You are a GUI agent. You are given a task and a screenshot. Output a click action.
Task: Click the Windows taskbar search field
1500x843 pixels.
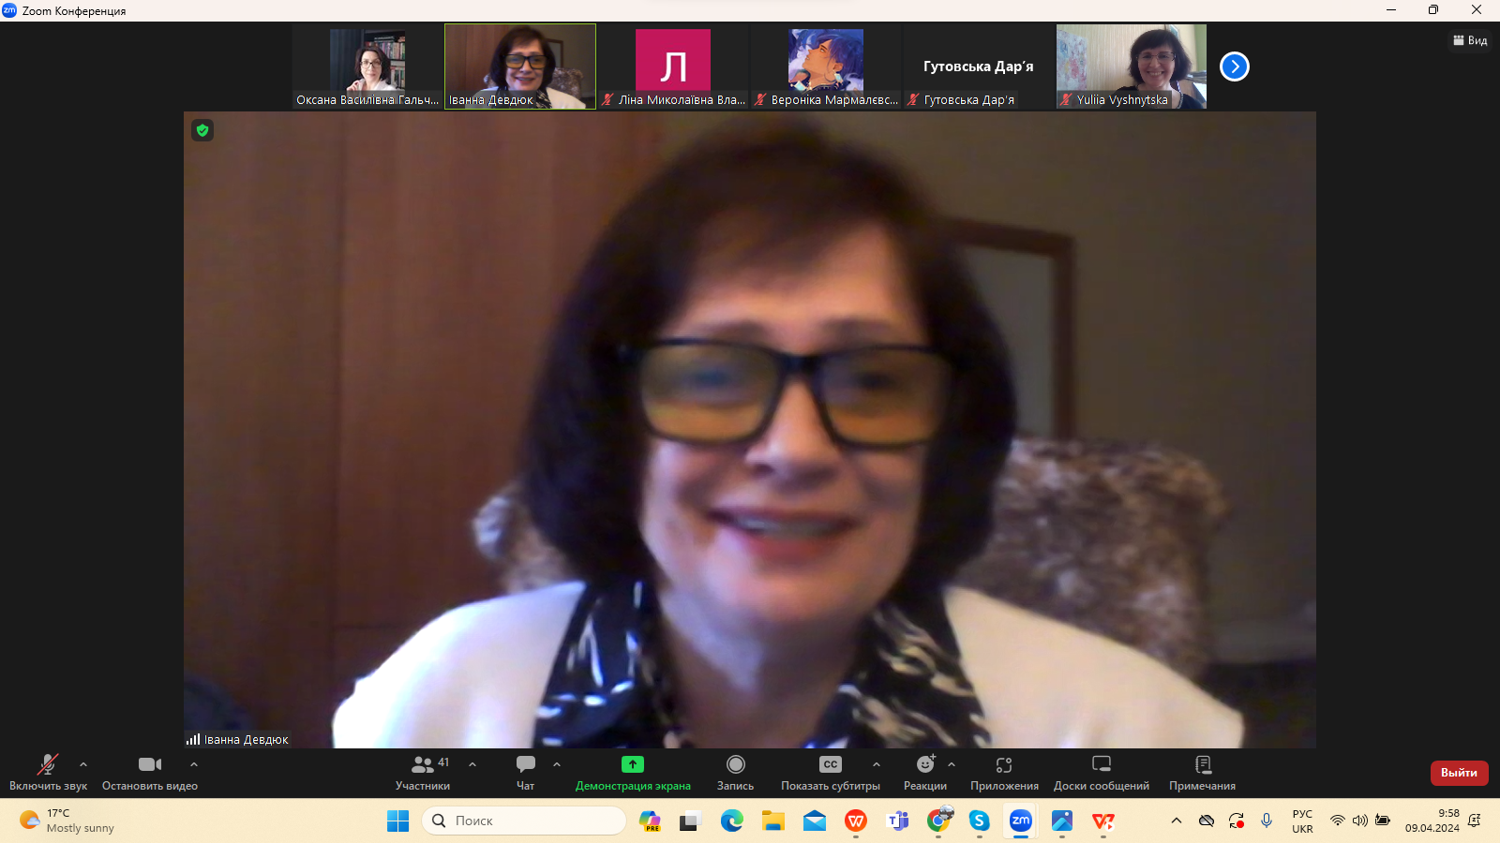[525, 821]
